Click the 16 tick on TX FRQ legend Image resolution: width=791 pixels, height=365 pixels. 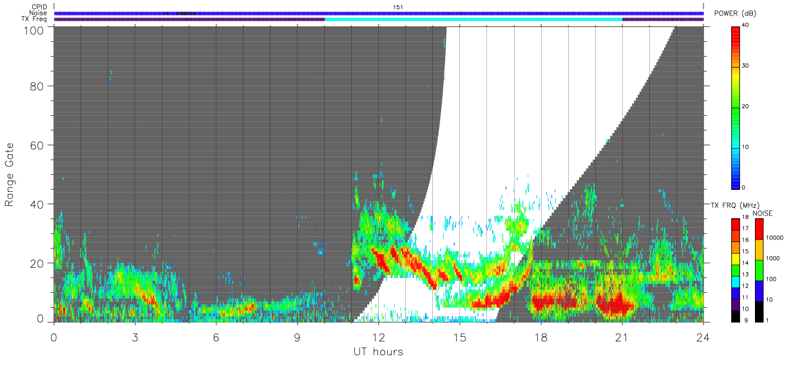tap(745, 240)
